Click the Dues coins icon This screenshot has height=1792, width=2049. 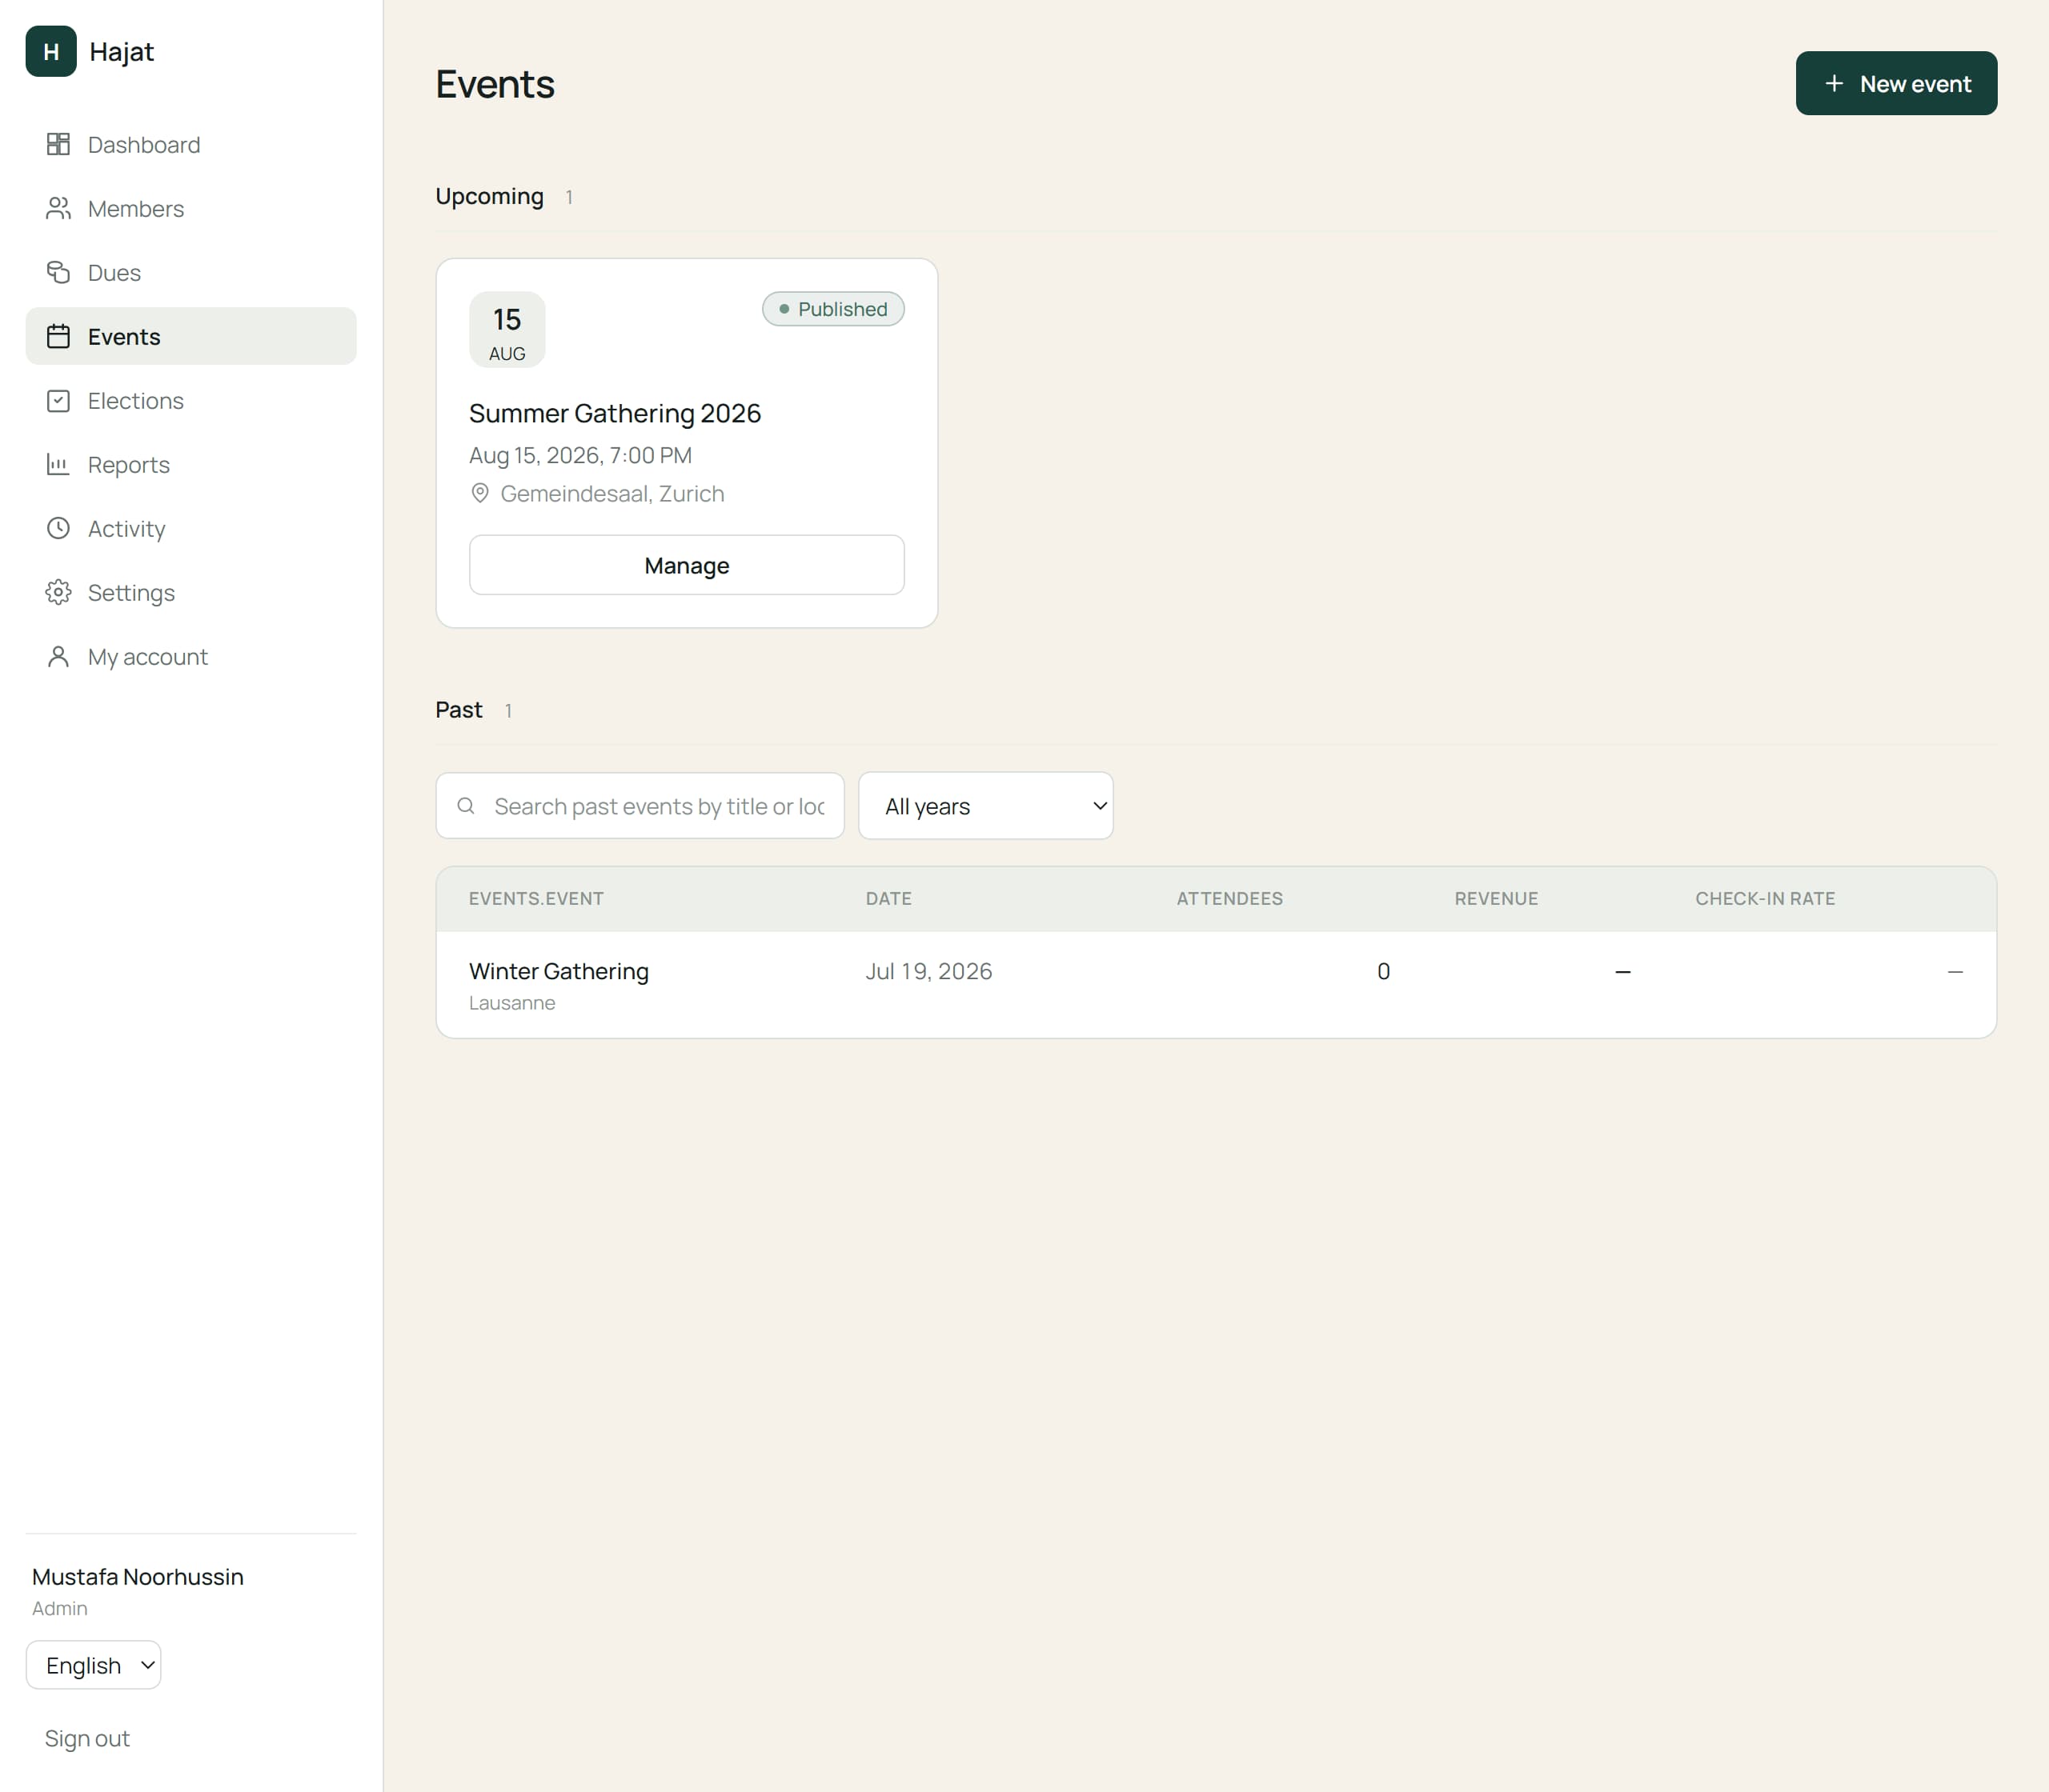pos(58,272)
